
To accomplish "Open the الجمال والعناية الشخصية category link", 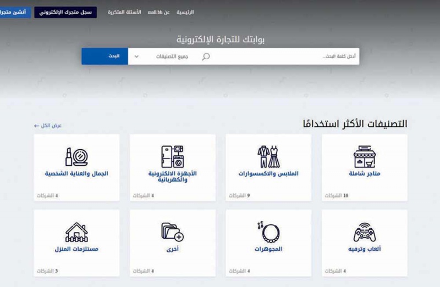I will tap(76, 173).
